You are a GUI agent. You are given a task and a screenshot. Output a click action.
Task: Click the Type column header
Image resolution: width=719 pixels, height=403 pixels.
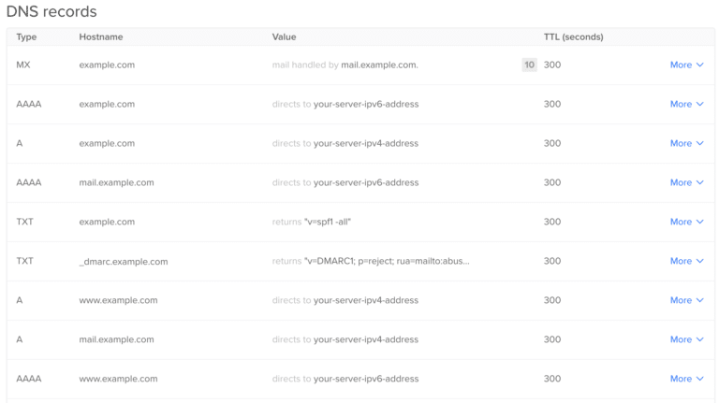point(26,37)
